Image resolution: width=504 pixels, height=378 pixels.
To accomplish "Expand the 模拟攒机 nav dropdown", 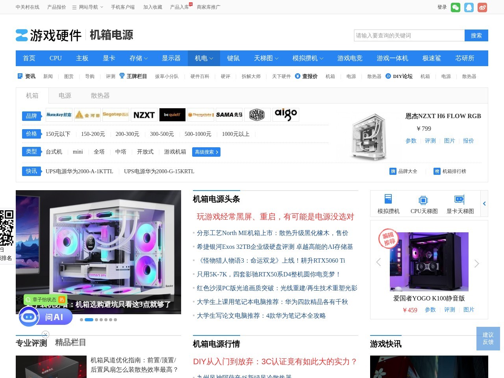I will coord(308,58).
